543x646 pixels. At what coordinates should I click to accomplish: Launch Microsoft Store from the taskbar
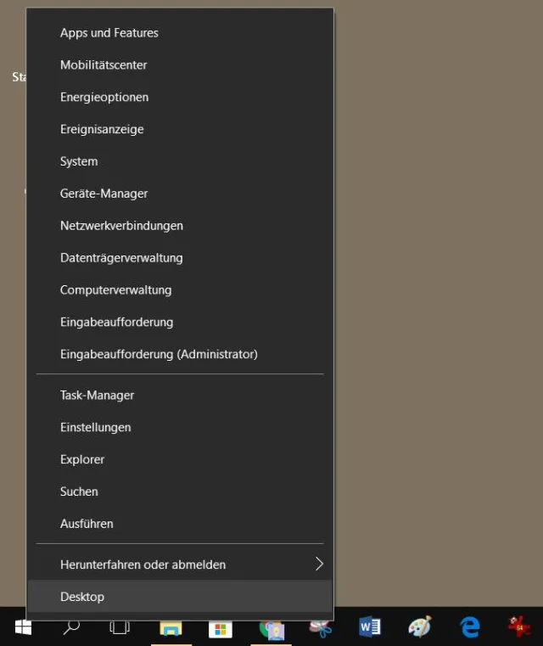[220, 628]
